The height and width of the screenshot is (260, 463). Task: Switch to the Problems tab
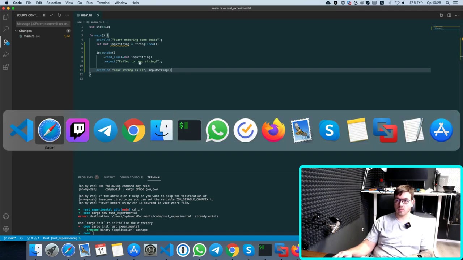point(85,177)
